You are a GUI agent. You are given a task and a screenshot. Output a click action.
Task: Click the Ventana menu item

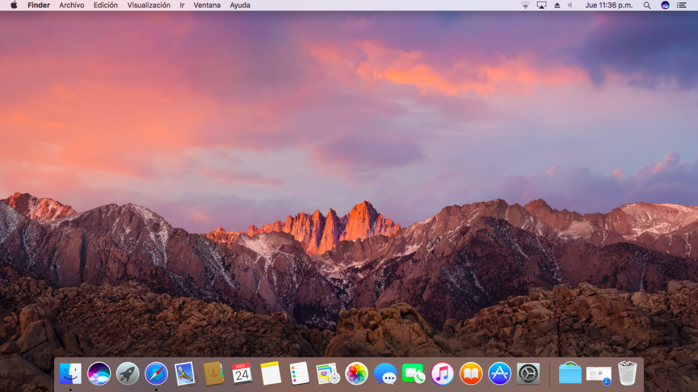coord(207,5)
